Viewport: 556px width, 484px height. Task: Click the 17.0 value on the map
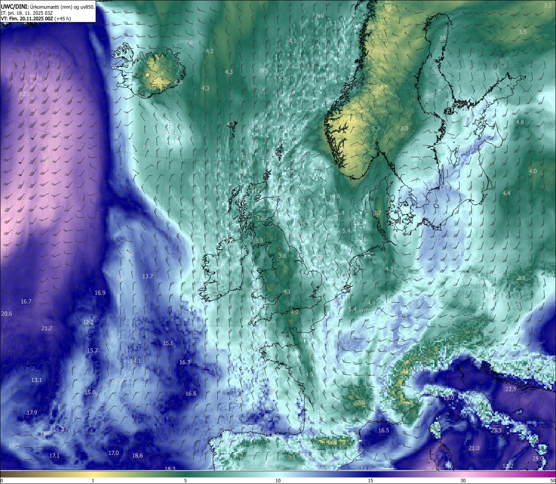point(113,453)
